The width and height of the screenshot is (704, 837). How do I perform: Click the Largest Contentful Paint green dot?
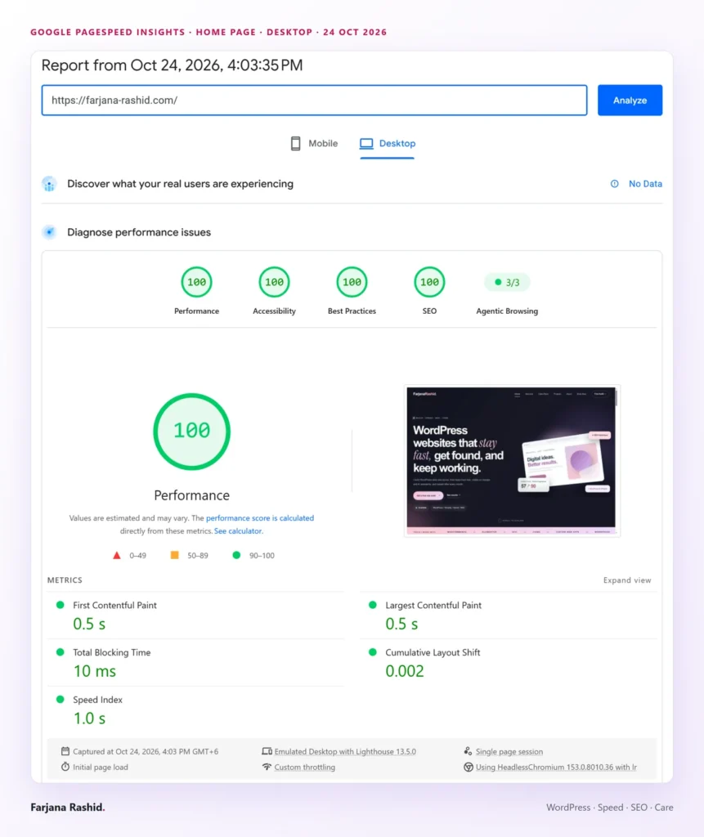pyautogui.click(x=373, y=606)
